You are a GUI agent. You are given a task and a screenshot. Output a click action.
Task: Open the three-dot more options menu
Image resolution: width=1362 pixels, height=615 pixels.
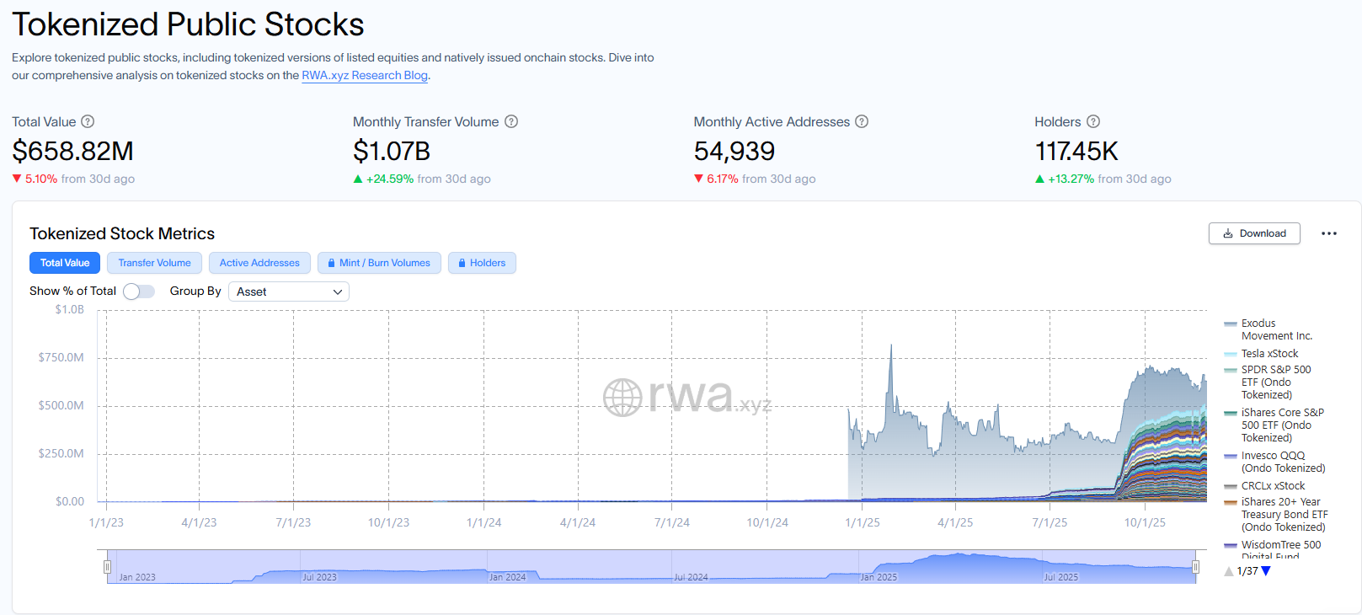coord(1329,233)
